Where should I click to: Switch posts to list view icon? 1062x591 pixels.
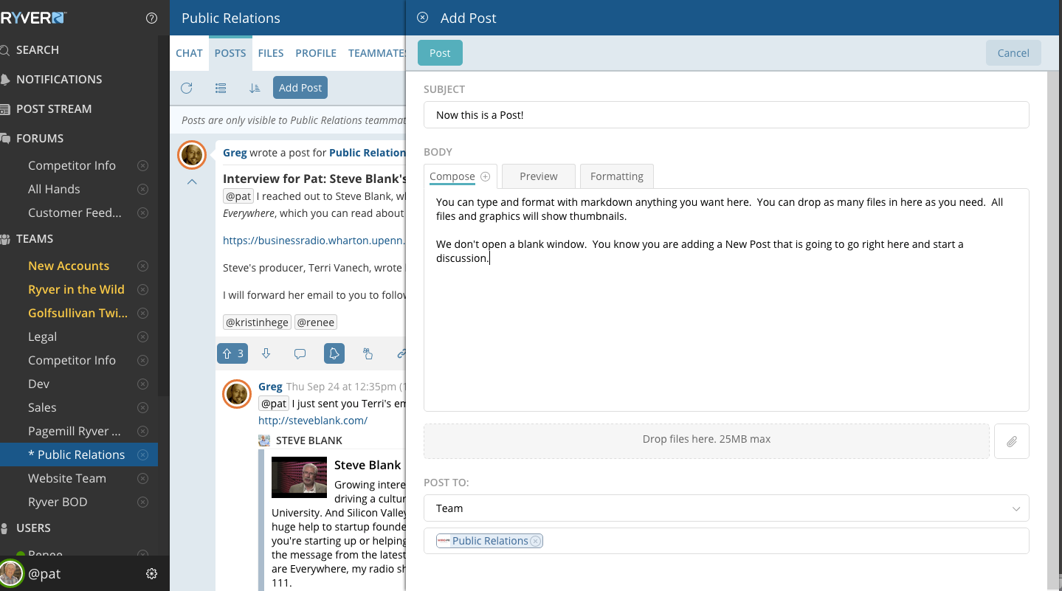point(221,88)
